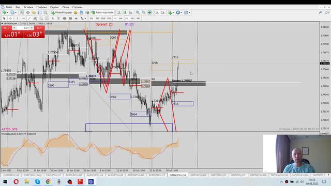
Task: Switch to H4 timeframe
Action: [x=121, y=19]
